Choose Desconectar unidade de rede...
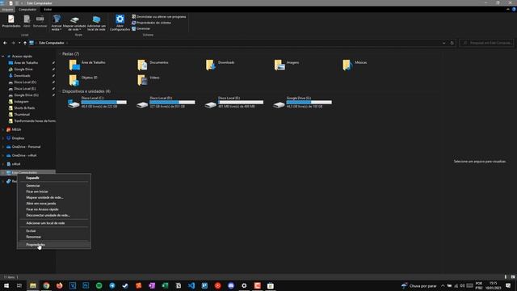 (x=54, y=216)
